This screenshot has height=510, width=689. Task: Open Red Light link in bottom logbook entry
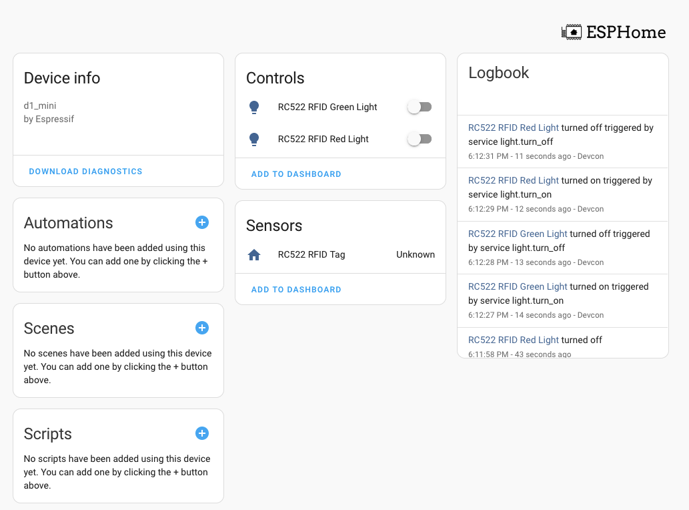(514, 340)
